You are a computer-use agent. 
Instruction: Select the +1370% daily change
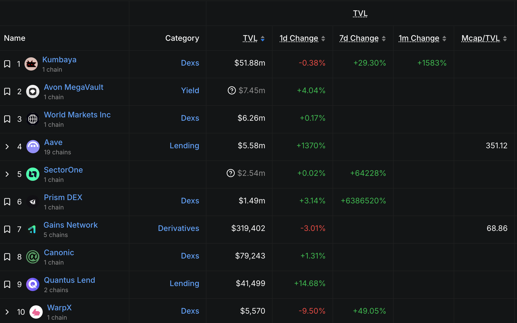click(x=311, y=146)
